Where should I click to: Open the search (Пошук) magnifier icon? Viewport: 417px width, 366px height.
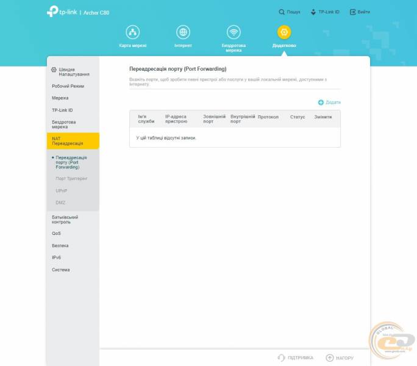pos(282,12)
